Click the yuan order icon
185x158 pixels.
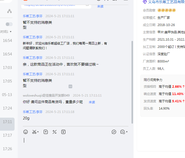(63, 132)
